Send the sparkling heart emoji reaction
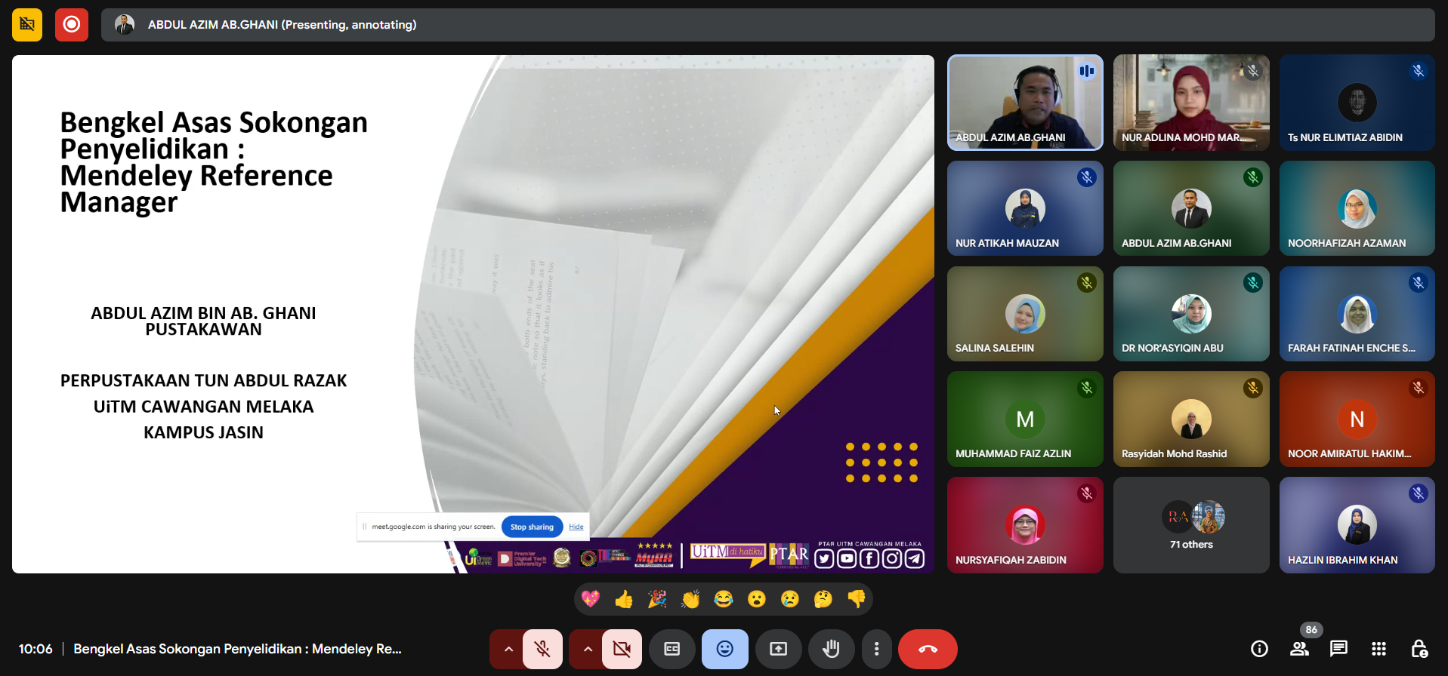1448x676 pixels. (591, 599)
